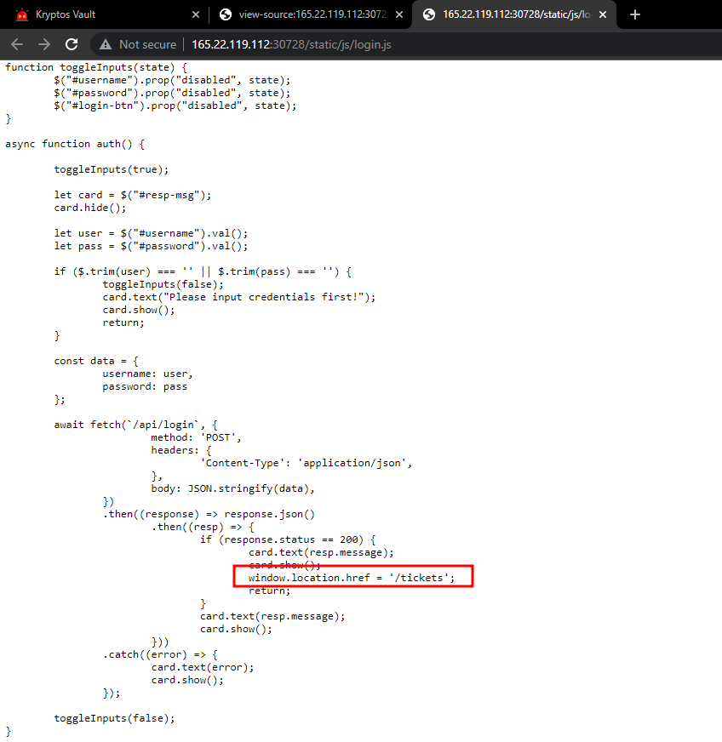The width and height of the screenshot is (722, 742).
Task: Open a new tab with plus button
Action: click(x=634, y=14)
